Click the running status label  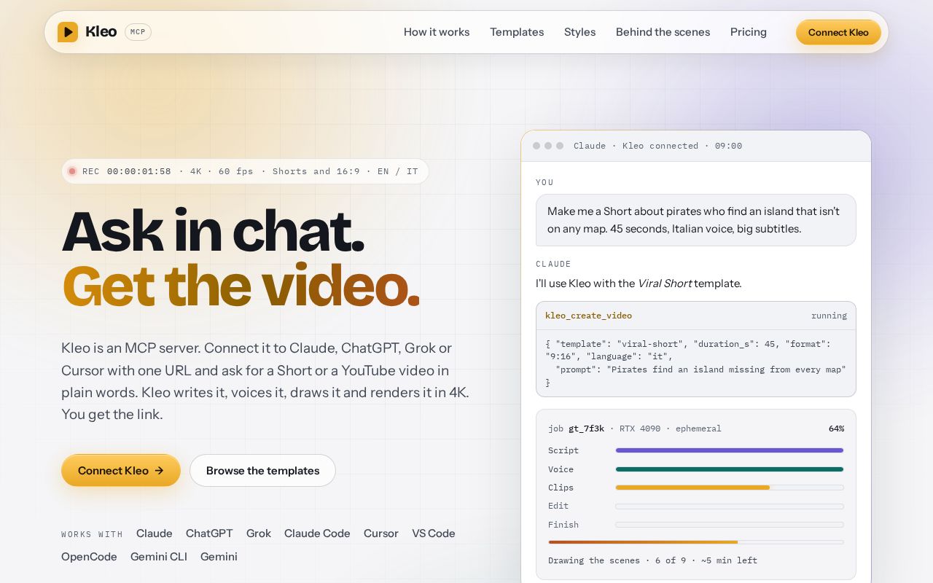(x=829, y=316)
